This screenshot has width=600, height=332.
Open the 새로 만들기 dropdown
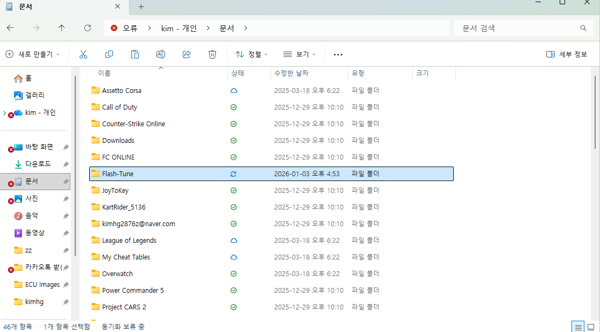point(33,54)
